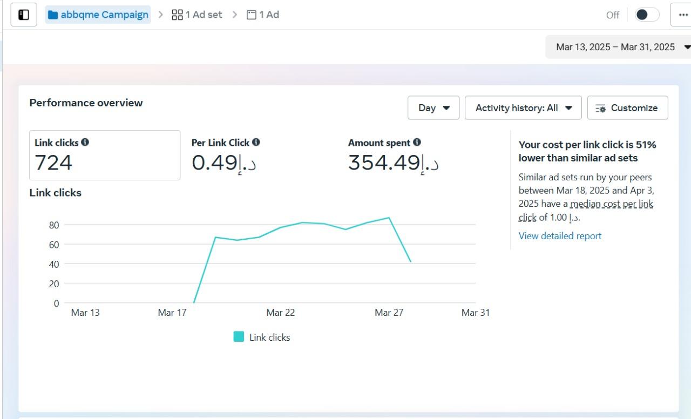Select the Link clicks metric card

click(x=105, y=155)
